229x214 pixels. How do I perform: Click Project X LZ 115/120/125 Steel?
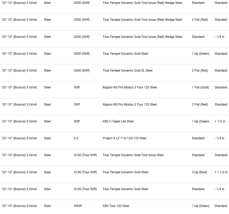(124, 138)
